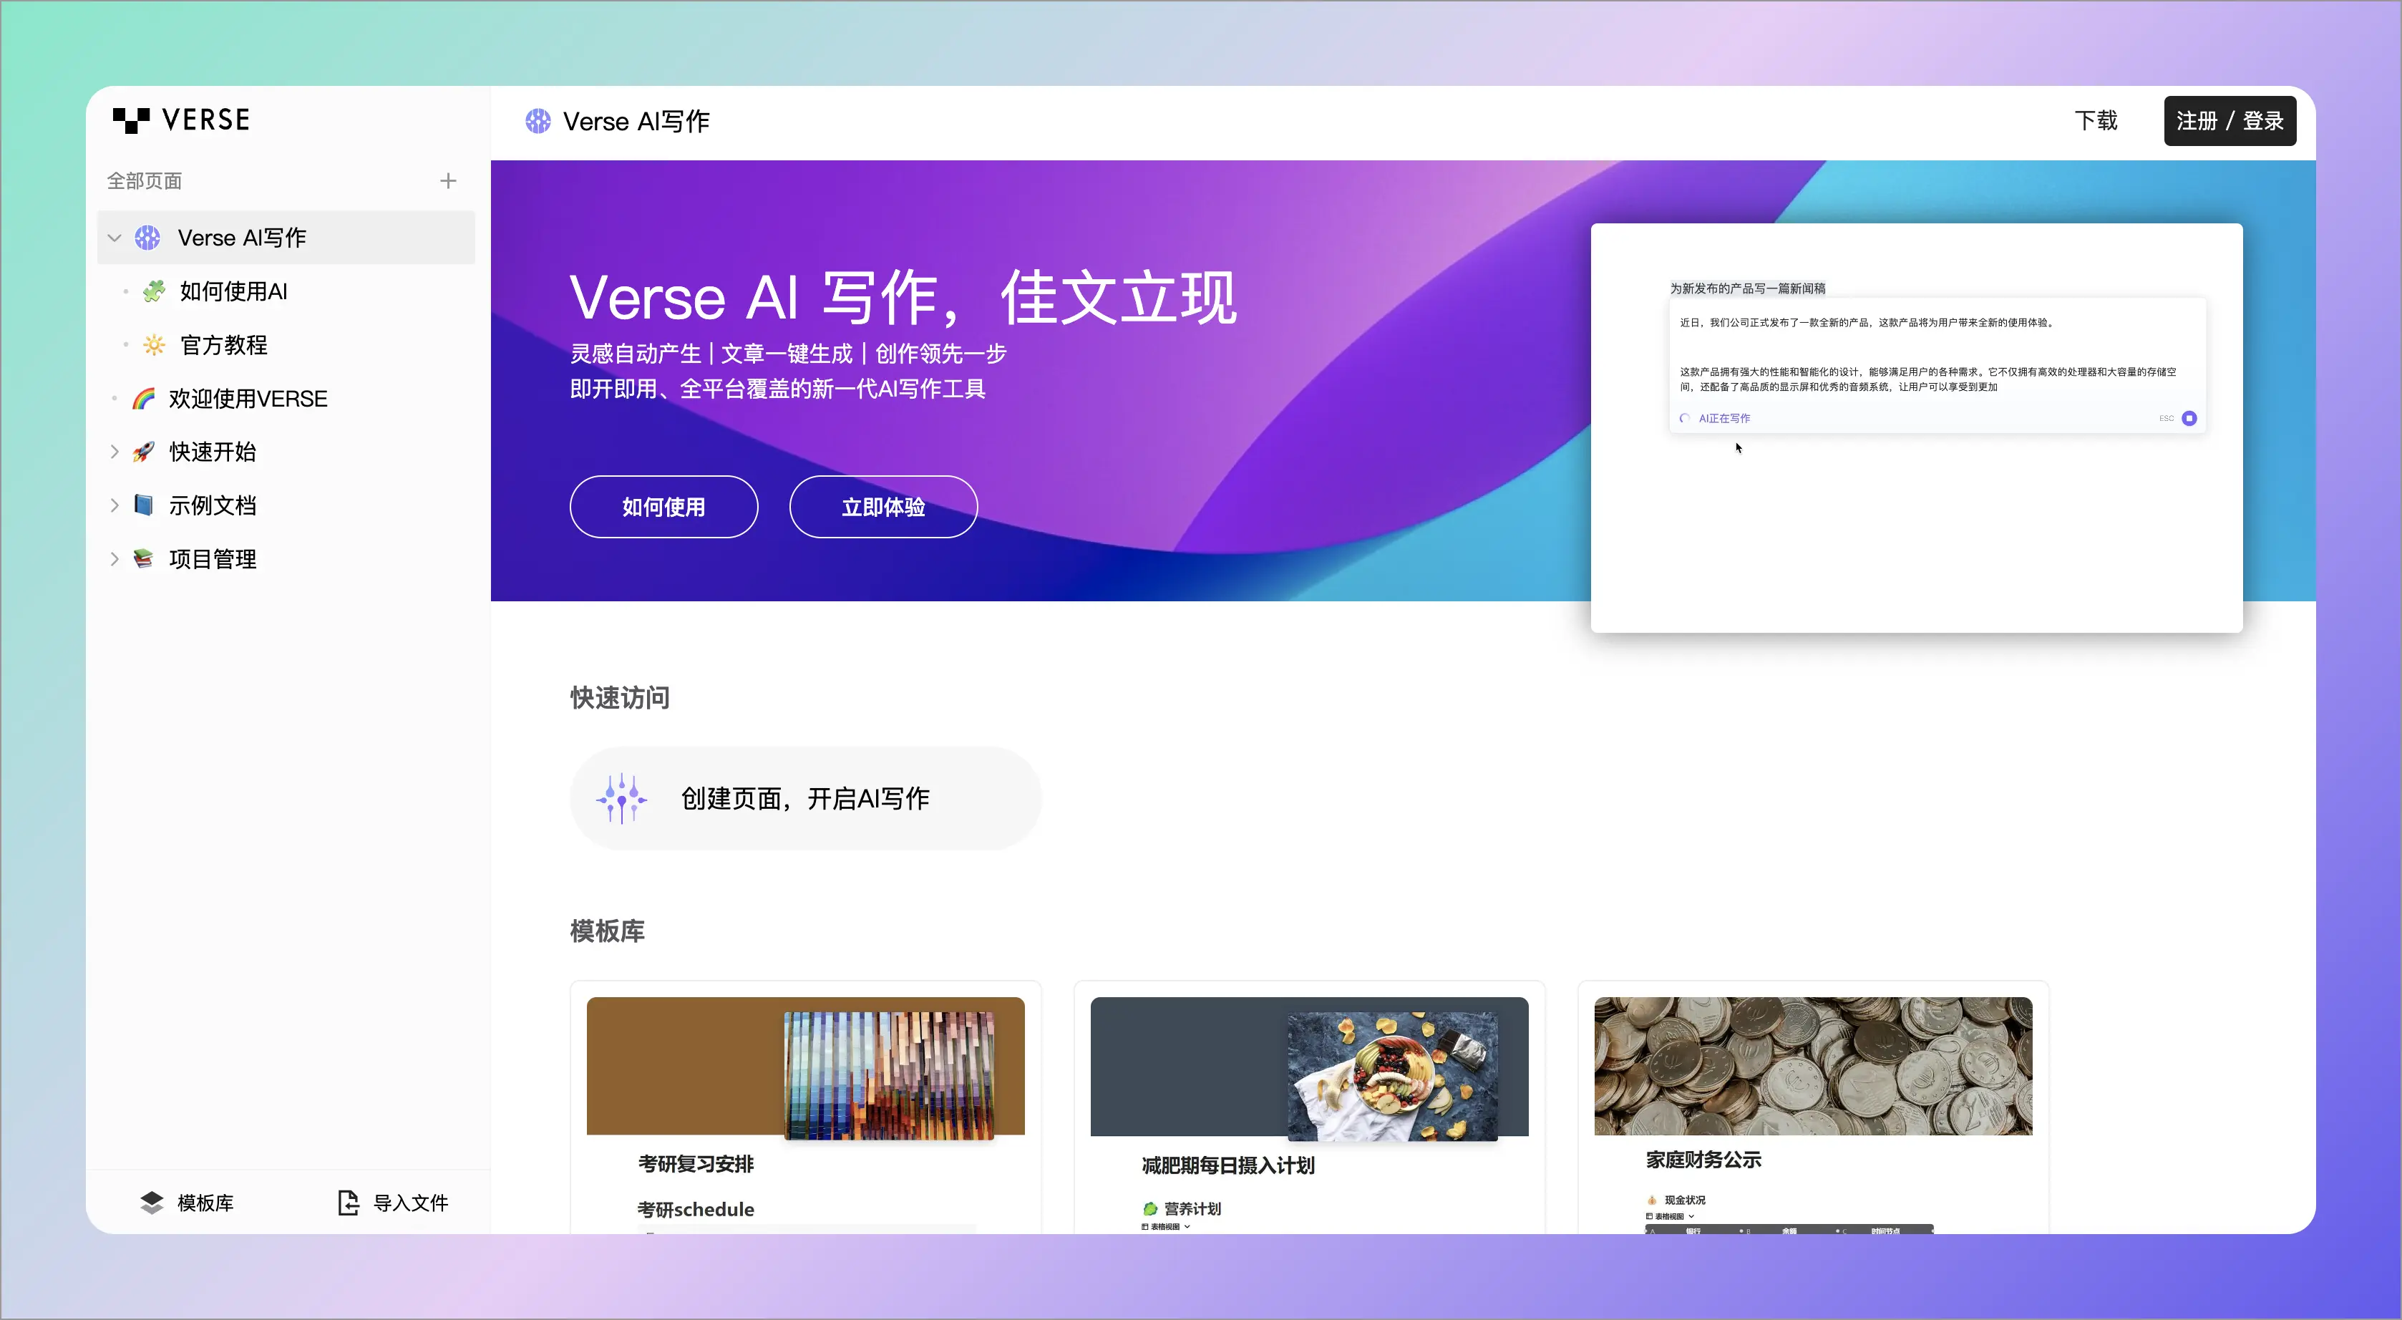Viewport: 2402px width, 1320px height.
Task: Click the VERSE logo in sidebar
Action: [x=181, y=120]
